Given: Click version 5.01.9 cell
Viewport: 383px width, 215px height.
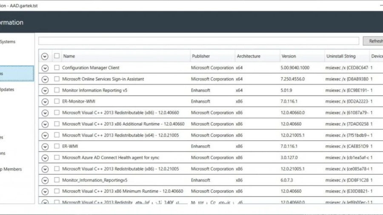Looking at the screenshot, I should tap(286, 90).
